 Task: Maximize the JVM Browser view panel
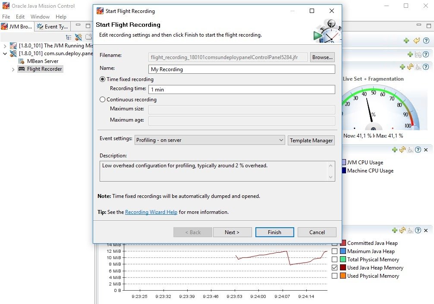(x=88, y=26)
